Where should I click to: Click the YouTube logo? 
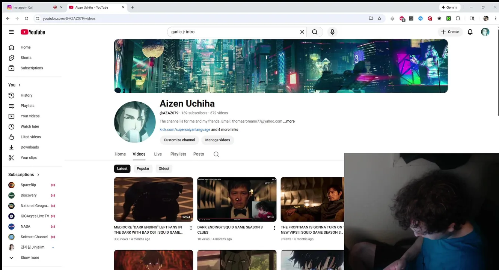tap(33, 32)
